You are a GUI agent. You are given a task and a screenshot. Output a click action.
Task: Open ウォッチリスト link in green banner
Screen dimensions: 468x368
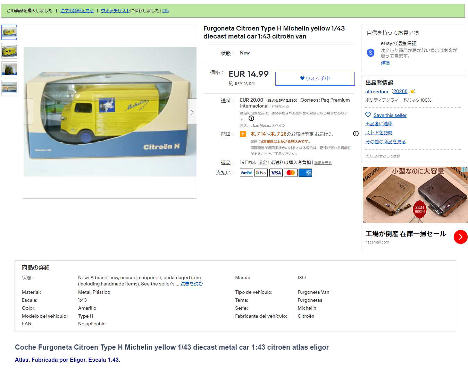[116, 11]
